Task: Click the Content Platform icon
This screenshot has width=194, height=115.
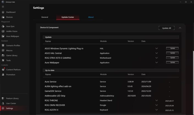Action: coord(3,70)
